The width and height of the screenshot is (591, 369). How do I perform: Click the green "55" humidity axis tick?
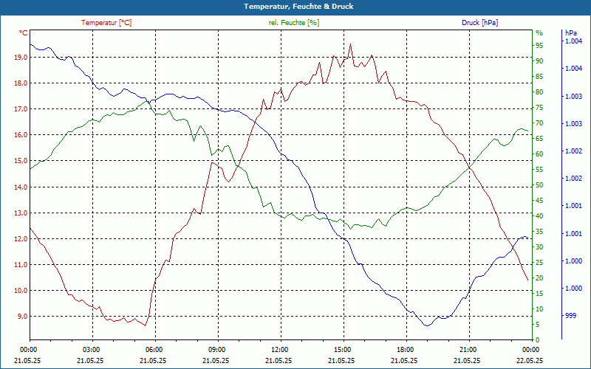coord(539,170)
